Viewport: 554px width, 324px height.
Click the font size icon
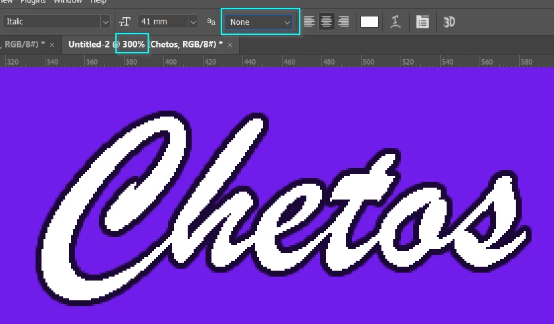point(125,22)
